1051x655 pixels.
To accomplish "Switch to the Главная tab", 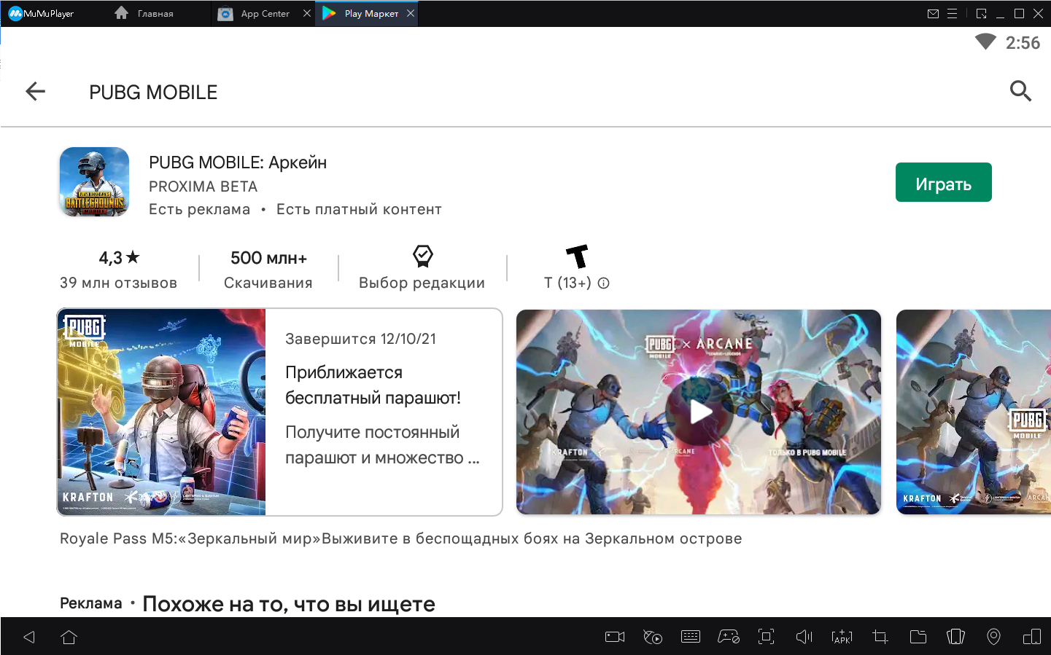I will point(146,14).
